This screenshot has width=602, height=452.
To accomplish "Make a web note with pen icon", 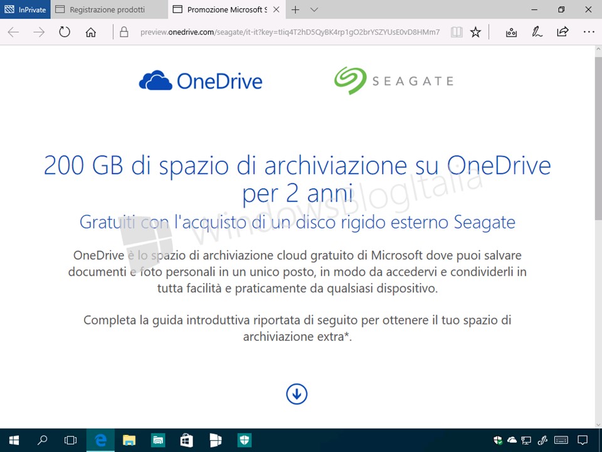I will click(537, 32).
